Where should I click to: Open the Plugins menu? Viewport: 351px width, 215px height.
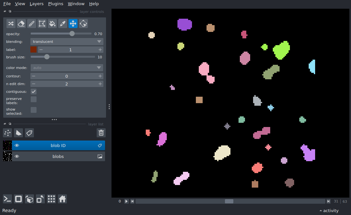56,4
